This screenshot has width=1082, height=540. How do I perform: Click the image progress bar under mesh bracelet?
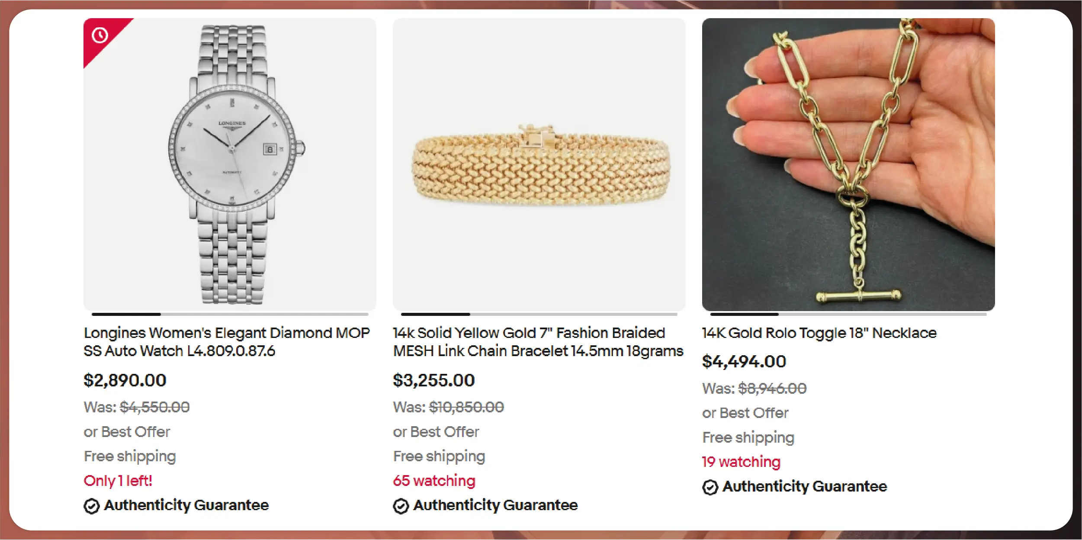(x=539, y=314)
